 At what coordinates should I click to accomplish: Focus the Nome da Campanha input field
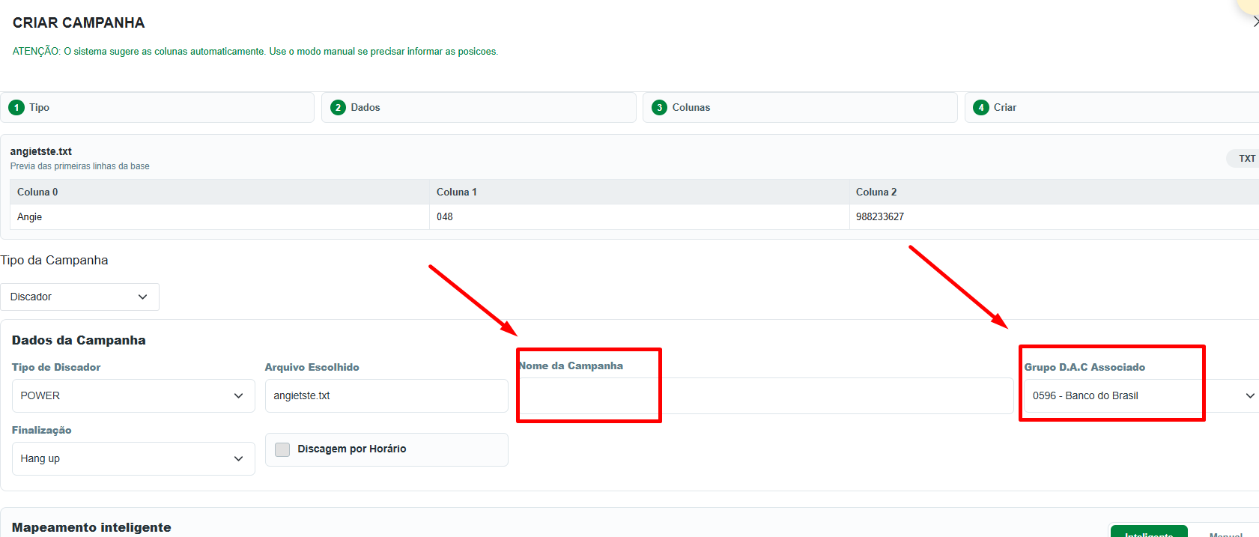click(765, 396)
